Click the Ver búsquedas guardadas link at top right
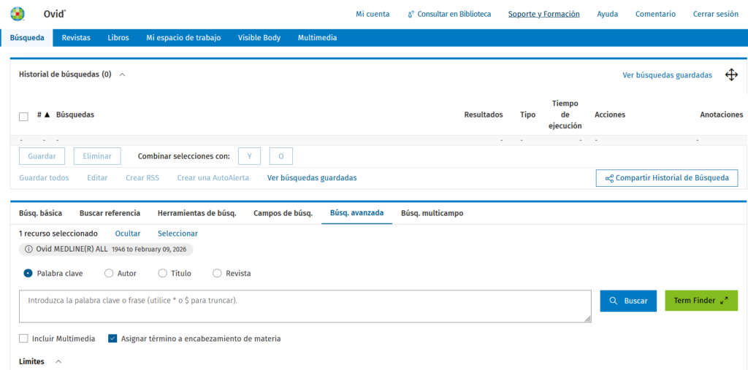 point(667,75)
